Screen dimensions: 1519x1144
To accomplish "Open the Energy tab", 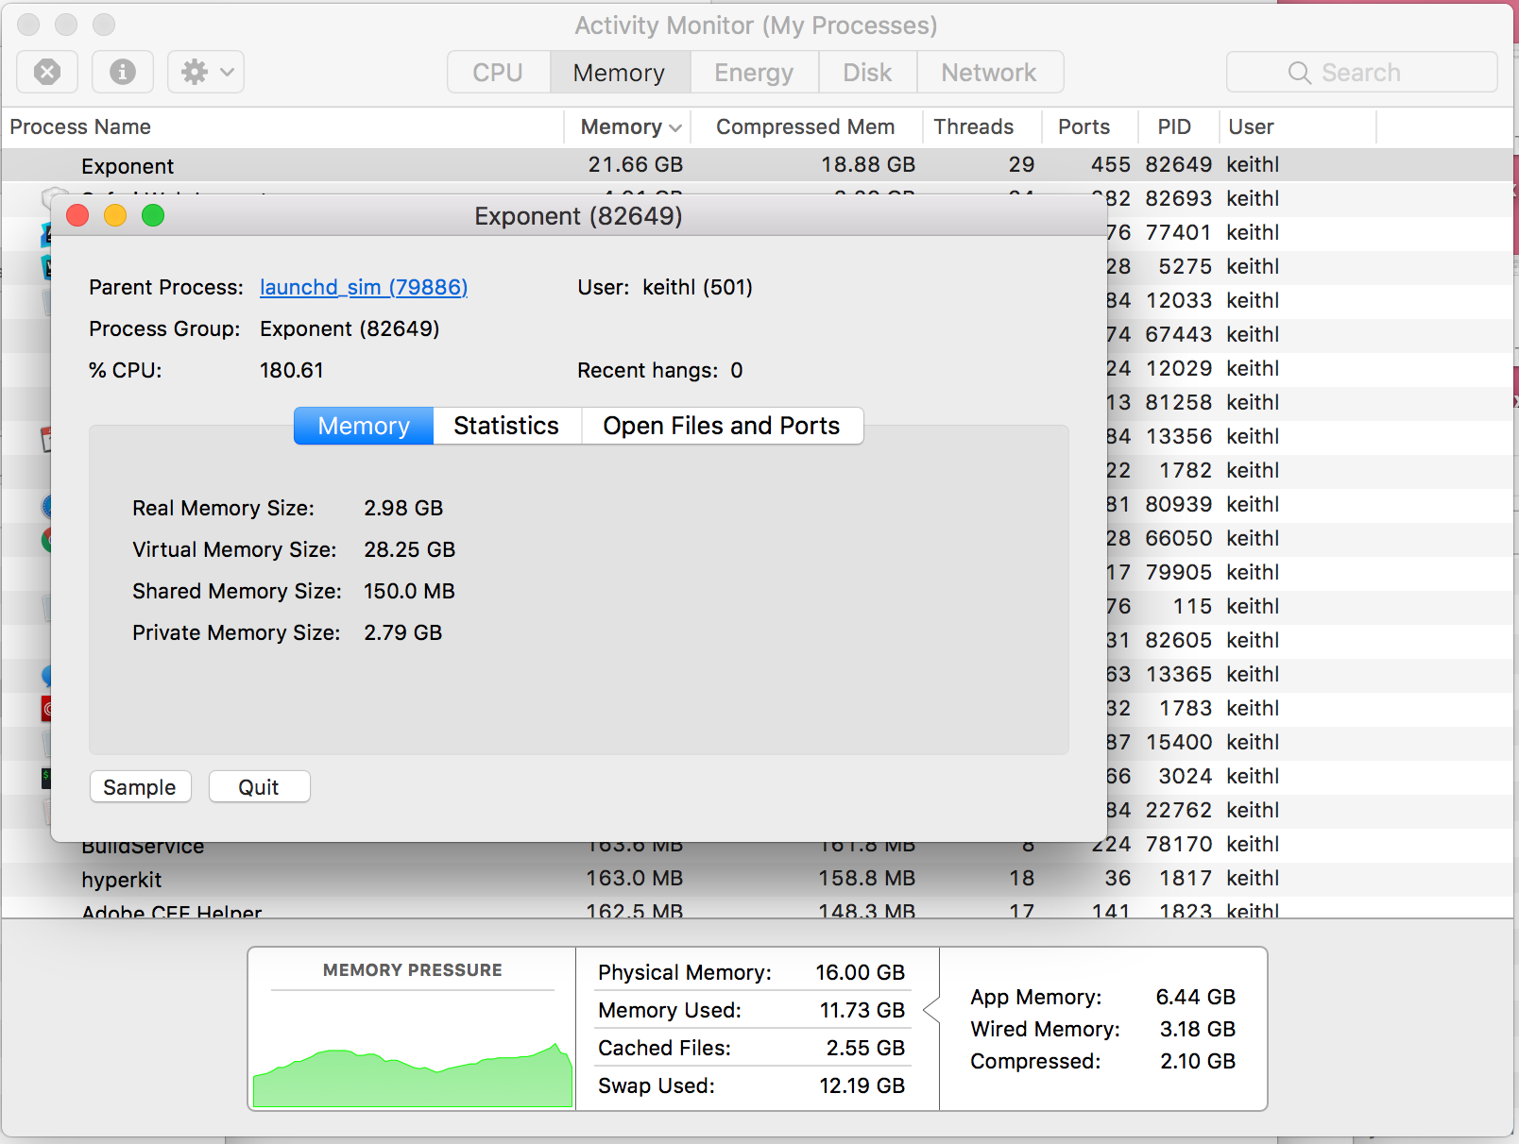I will click(x=753, y=72).
